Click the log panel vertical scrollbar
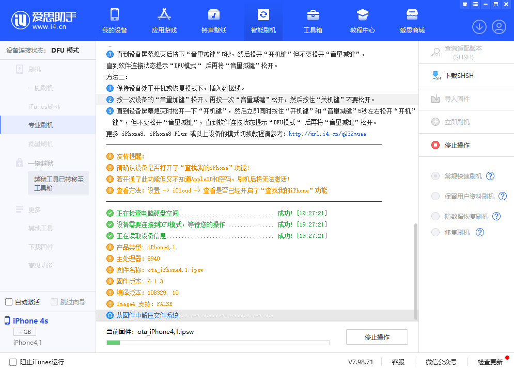514x371 pixels. coord(415,268)
